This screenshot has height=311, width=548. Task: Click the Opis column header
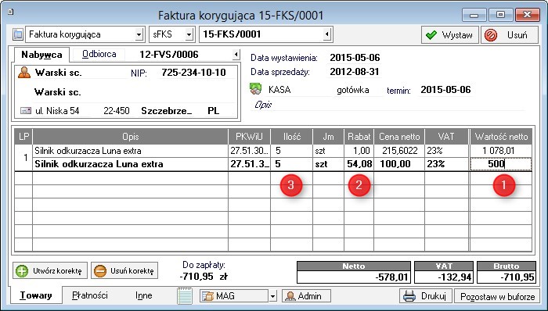pos(131,137)
